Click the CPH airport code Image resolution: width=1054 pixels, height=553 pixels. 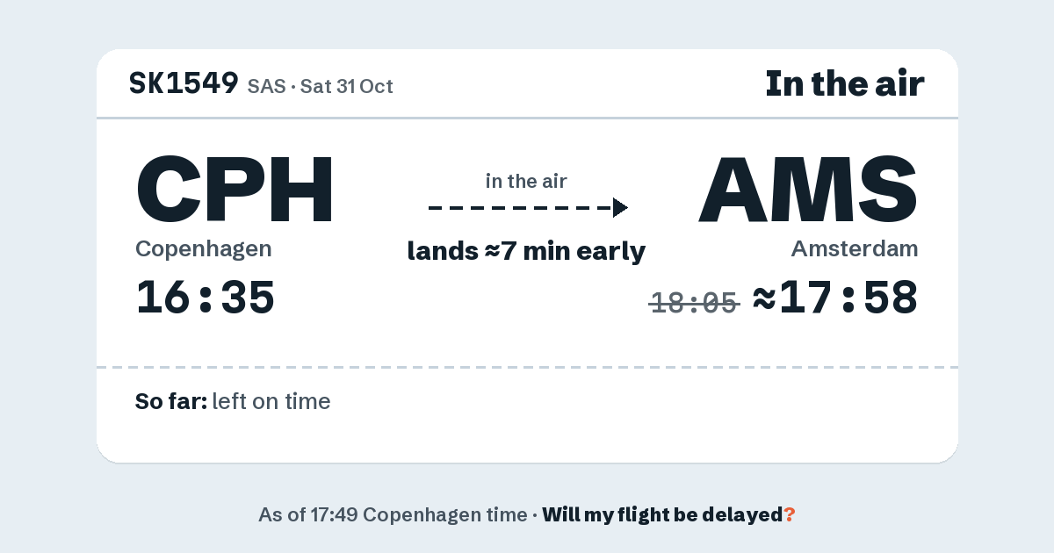coord(235,189)
